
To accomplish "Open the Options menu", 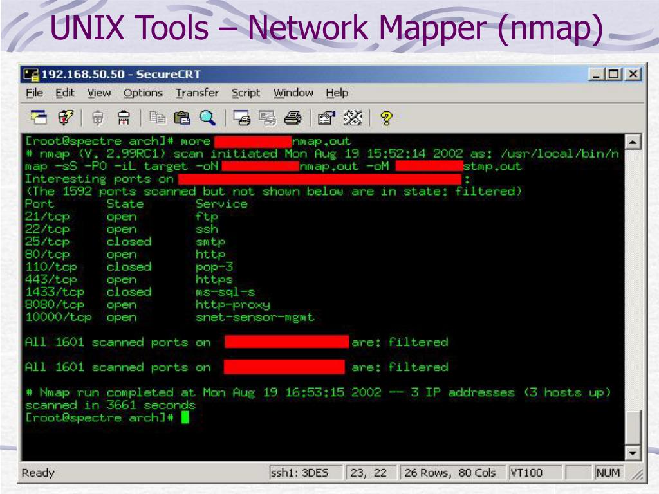I will point(143,93).
